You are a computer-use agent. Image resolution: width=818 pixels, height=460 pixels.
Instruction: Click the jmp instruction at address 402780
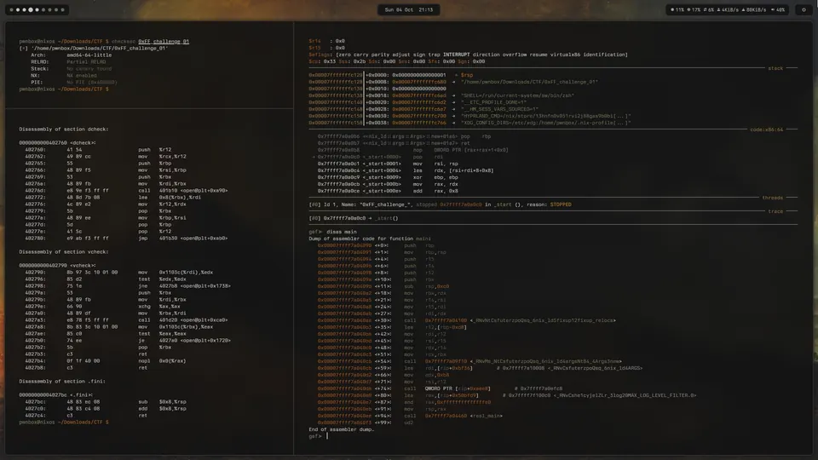tap(126, 238)
